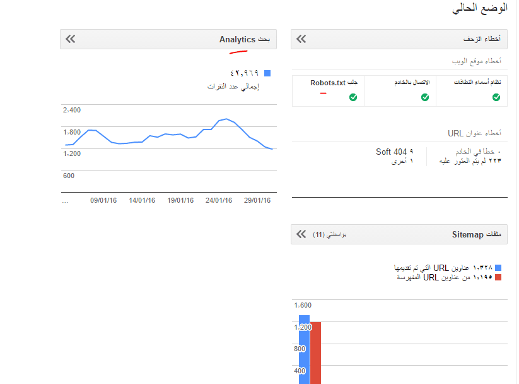Click the double-chevron in Search Analytics header
The height and width of the screenshot is (384, 519).
[x=70, y=39]
